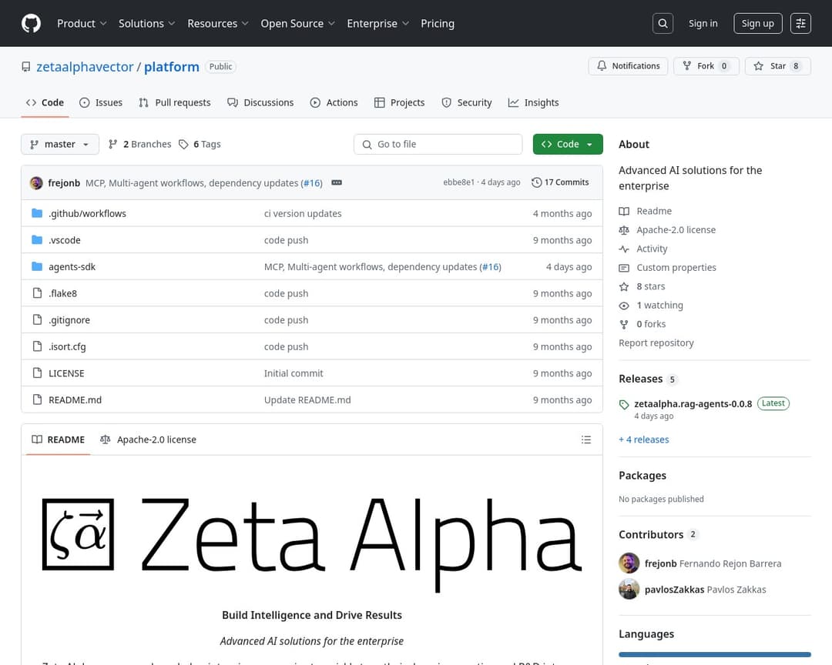View 8 stars stargazers link

[642, 286]
